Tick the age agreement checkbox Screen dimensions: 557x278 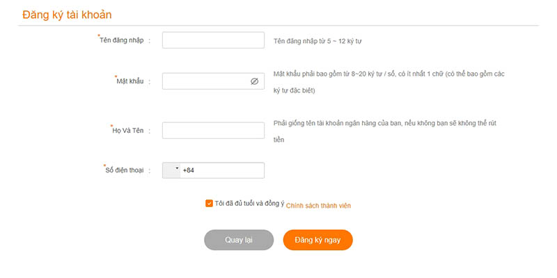tap(209, 204)
